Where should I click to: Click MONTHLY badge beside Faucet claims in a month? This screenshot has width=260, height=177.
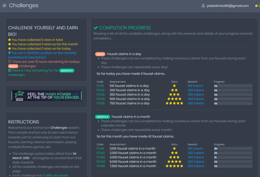(x=102, y=117)
